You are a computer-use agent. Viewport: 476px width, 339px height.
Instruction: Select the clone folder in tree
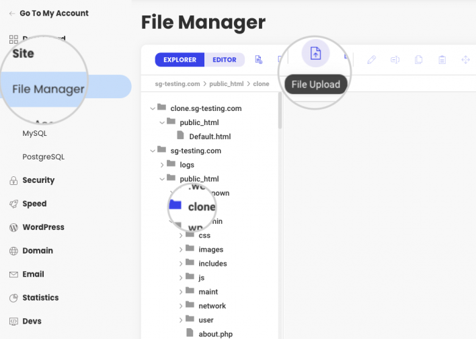(x=202, y=207)
